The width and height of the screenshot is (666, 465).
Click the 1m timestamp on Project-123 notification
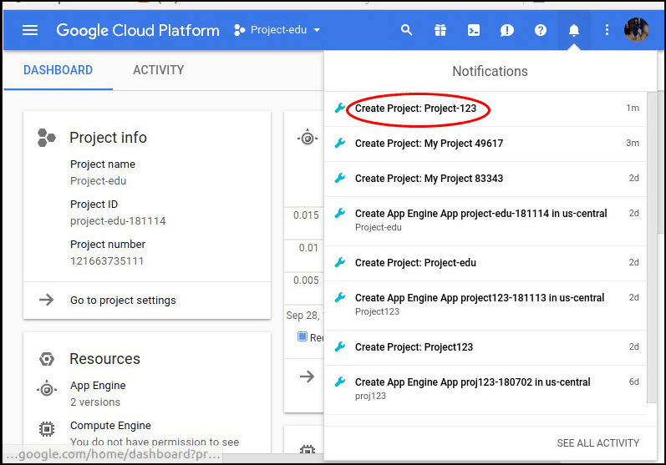[x=633, y=108]
